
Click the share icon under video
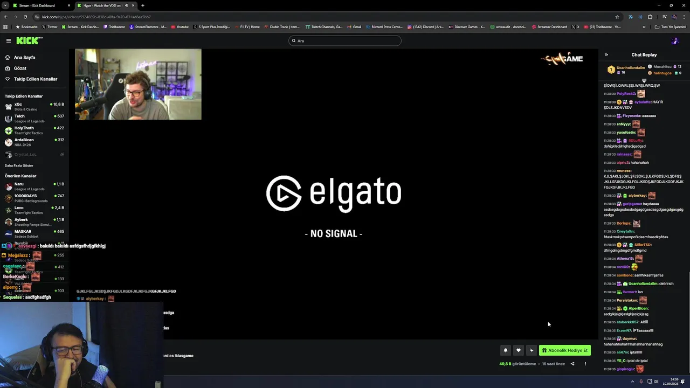(572, 364)
